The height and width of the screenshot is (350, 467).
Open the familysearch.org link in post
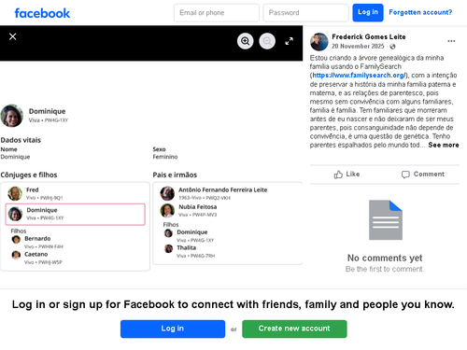point(359,76)
